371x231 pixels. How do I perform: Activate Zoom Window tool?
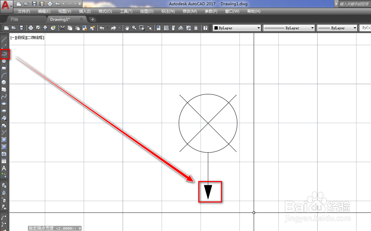[x=142, y=28]
